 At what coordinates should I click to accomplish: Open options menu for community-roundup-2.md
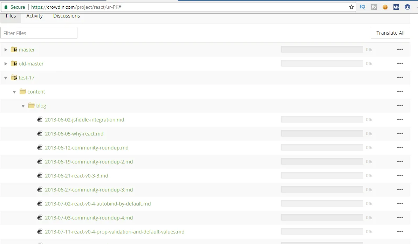400,161
